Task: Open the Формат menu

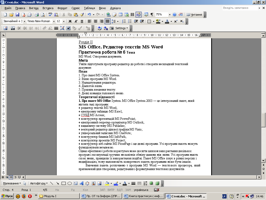Action: pyautogui.click(x=62, y=8)
